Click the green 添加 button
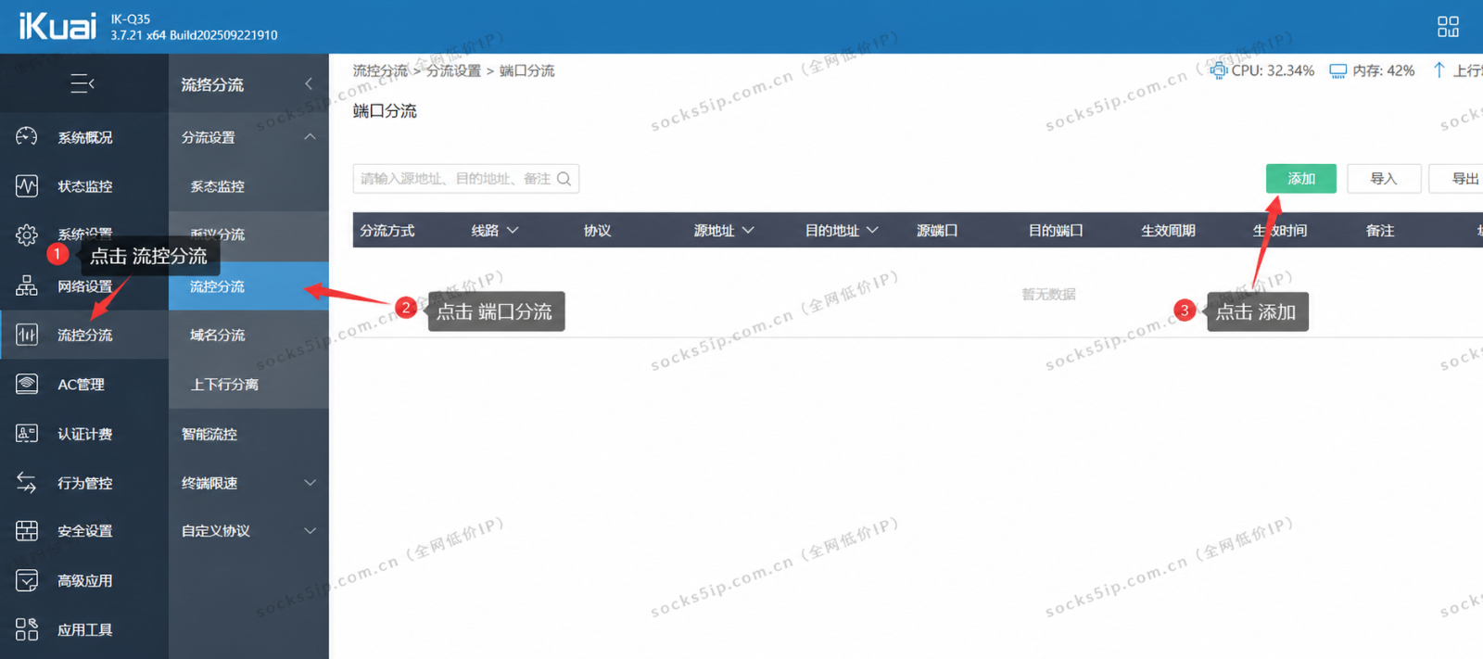 click(x=1301, y=178)
